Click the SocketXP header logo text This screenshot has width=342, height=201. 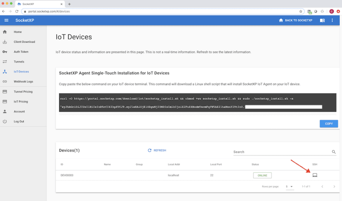tap(24, 20)
